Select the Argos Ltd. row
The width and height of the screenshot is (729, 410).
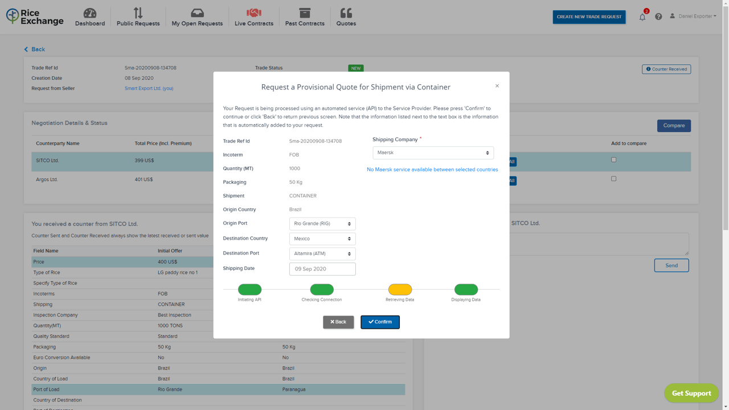[x=361, y=181]
